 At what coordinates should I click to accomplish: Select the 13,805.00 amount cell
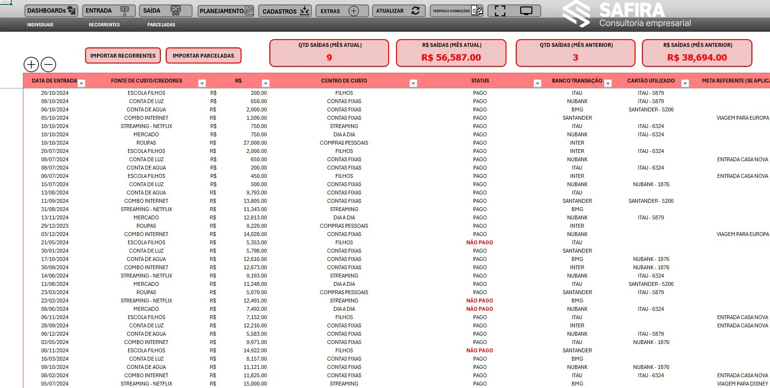255,201
